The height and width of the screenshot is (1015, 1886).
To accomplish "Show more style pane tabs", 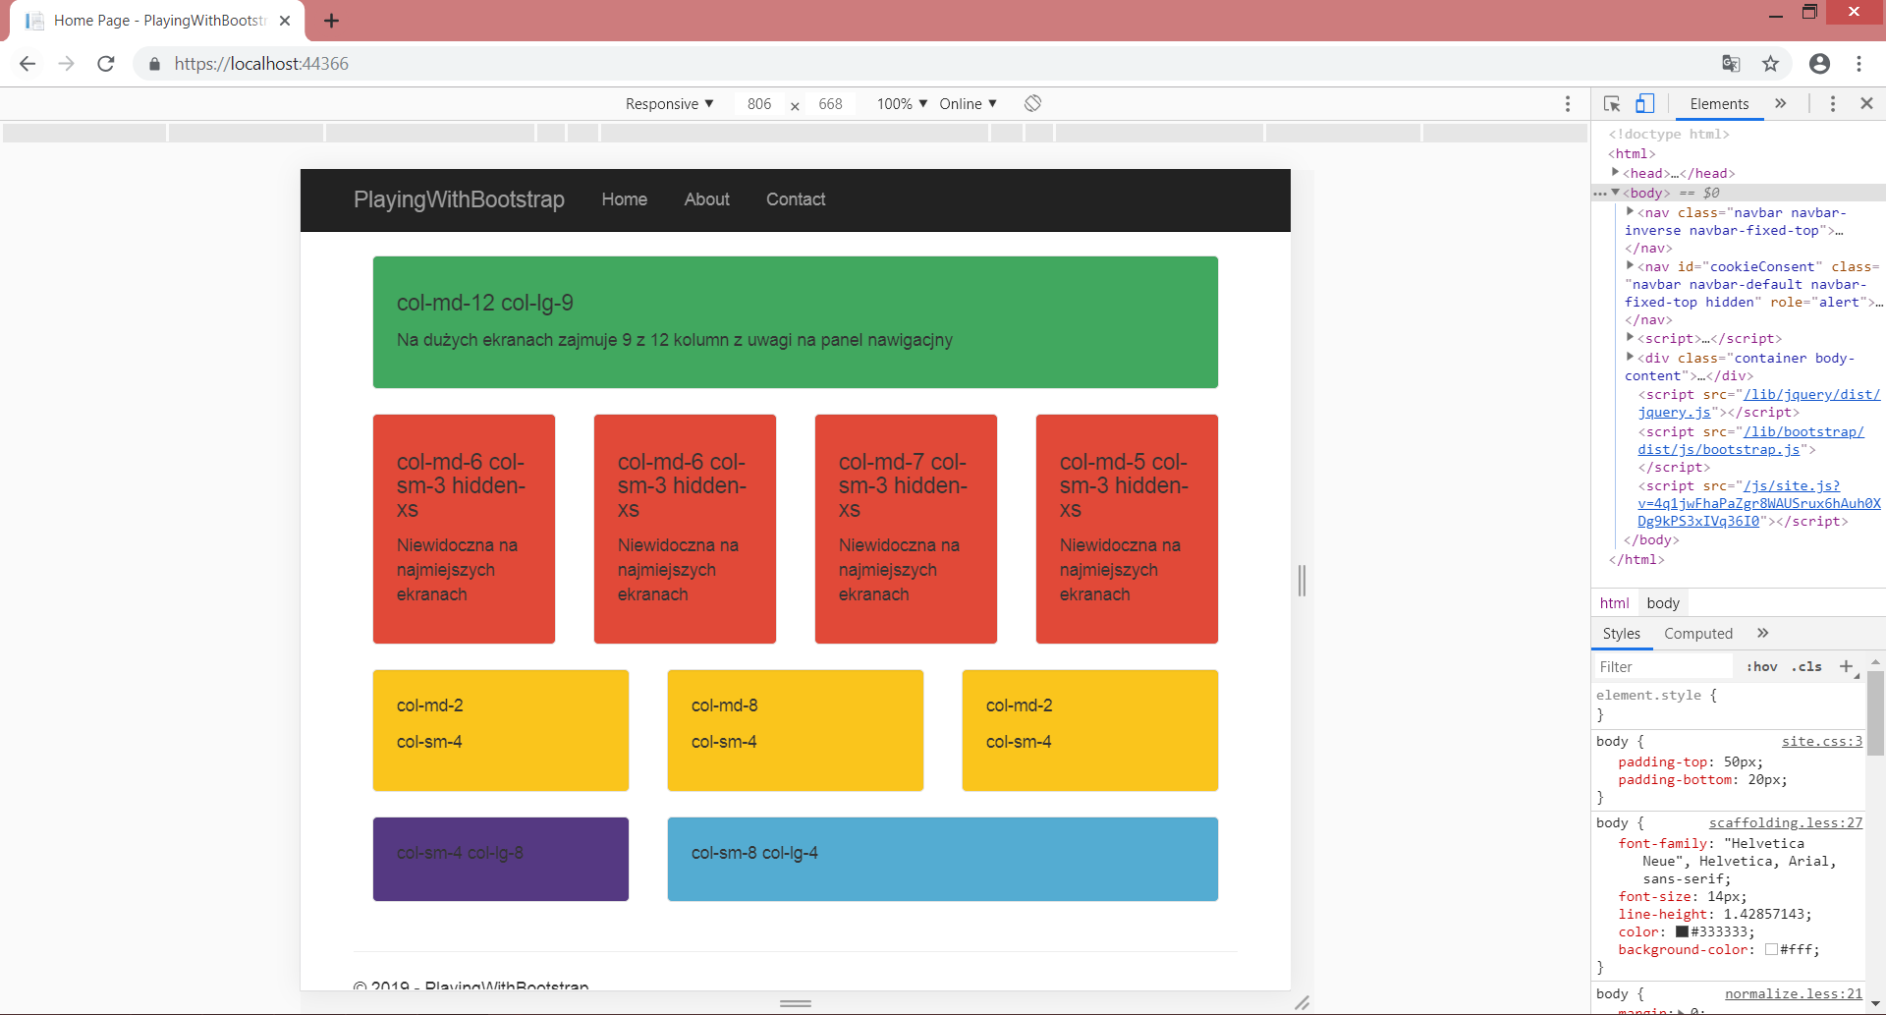I will pos(1762,634).
